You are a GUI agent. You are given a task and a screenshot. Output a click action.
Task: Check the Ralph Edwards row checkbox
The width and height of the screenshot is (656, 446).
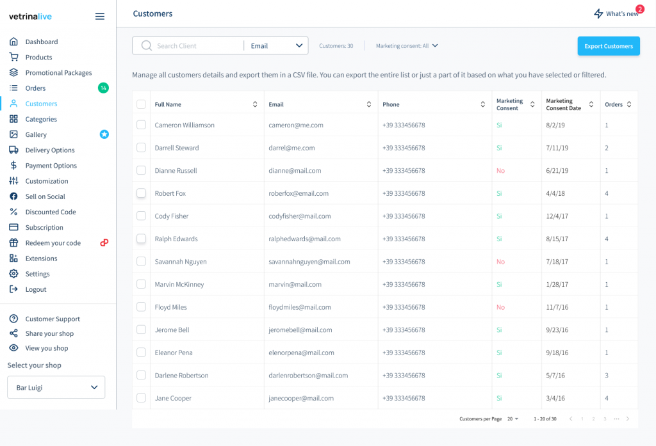click(142, 239)
